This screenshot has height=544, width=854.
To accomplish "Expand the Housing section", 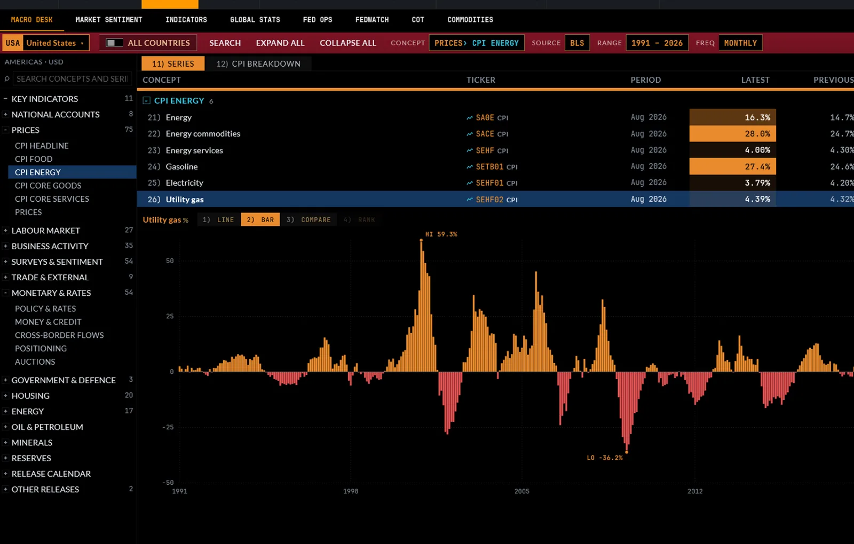I will coord(5,396).
